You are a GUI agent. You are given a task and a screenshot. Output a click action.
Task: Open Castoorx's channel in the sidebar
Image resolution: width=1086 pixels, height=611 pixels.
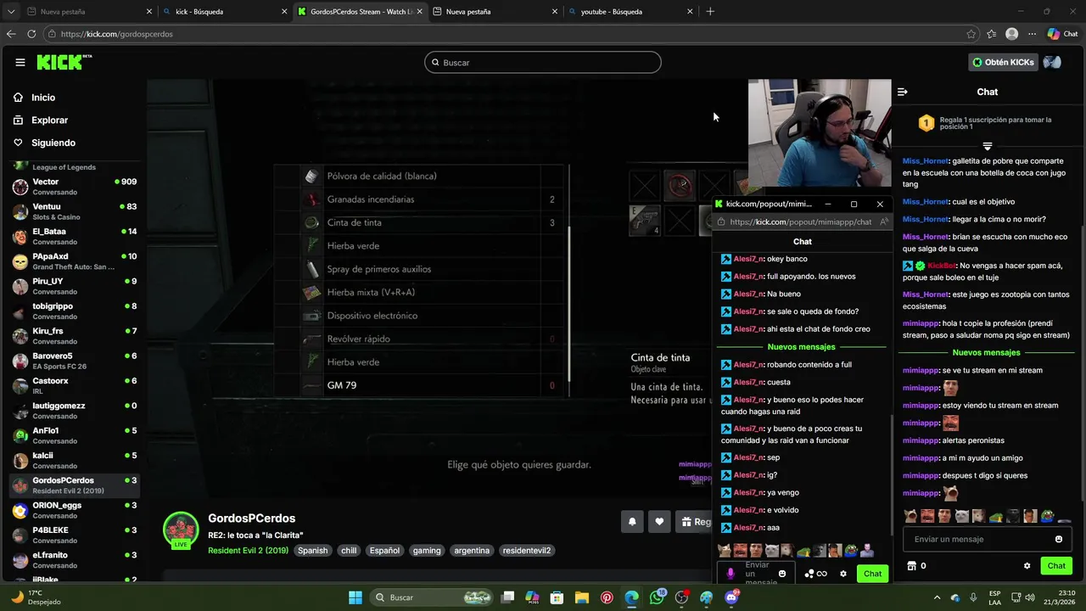(x=75, y=385)
